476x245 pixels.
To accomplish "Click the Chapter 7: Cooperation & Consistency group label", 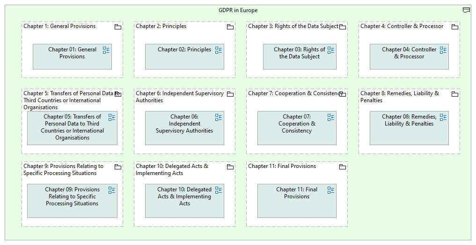I will 293,93.
